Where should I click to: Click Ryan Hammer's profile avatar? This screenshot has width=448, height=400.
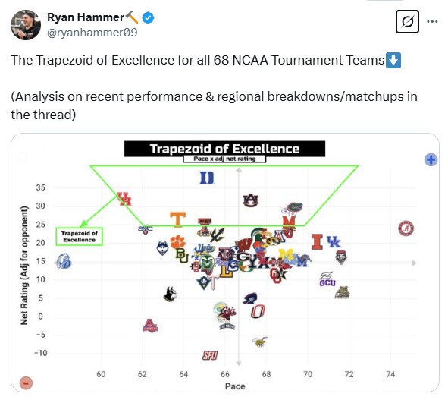pos(26,25)
